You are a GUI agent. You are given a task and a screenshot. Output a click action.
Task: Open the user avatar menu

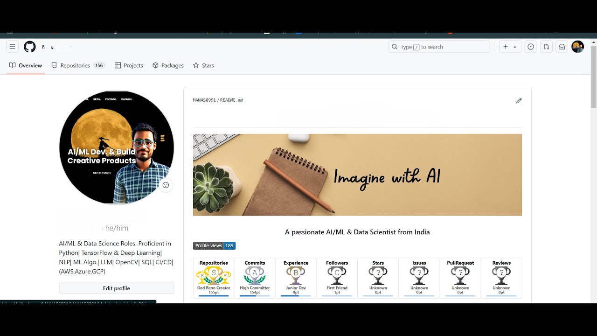(577, 47)
